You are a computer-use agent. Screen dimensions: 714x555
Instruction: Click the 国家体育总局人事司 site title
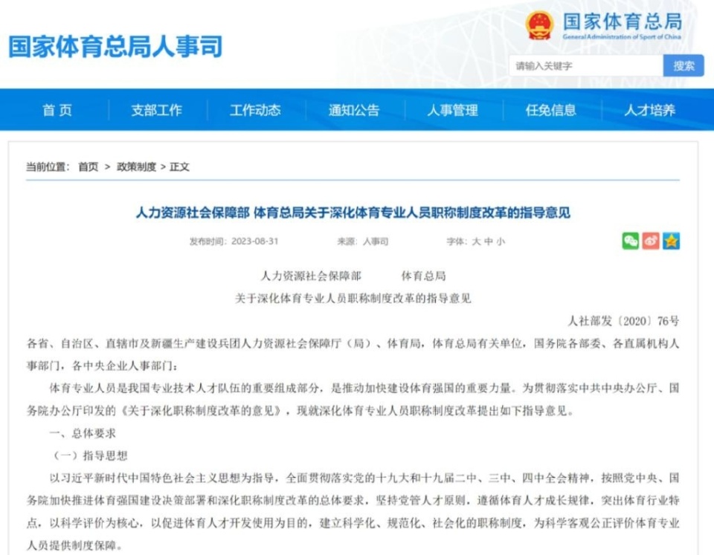pyautogui.click(x=115, y=46)
